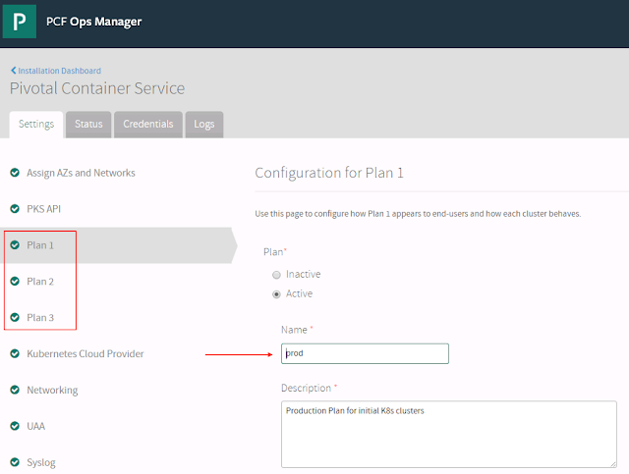This screenshot has width=629, height=474.
Task: Click the green checkmark beside Kubernetes Cloud Provider
Action: coord(15,353)
